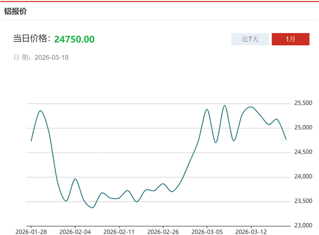Click the 2026-01-28 x-axis label
Viewport: 319px width, 235px height.
[x=31, y=231]
